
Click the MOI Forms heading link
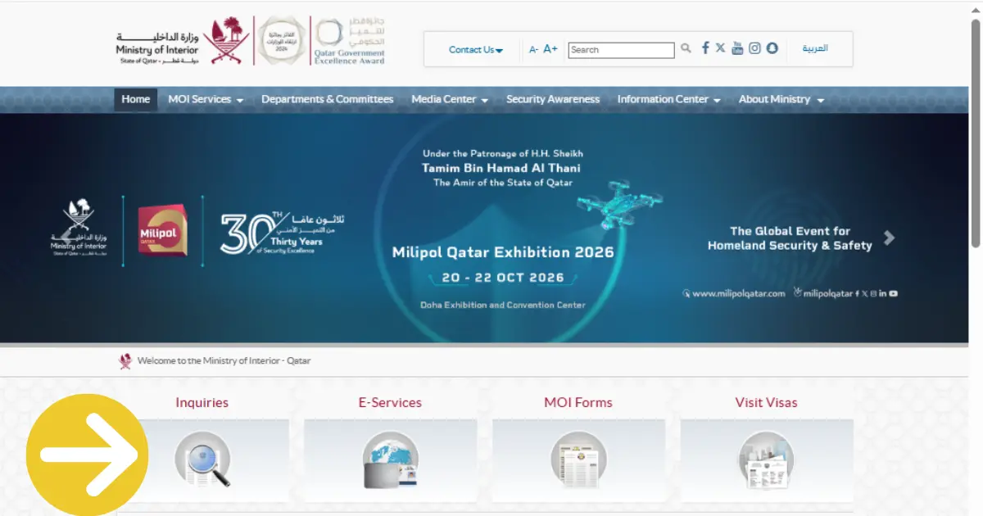[x=578, y=402]
